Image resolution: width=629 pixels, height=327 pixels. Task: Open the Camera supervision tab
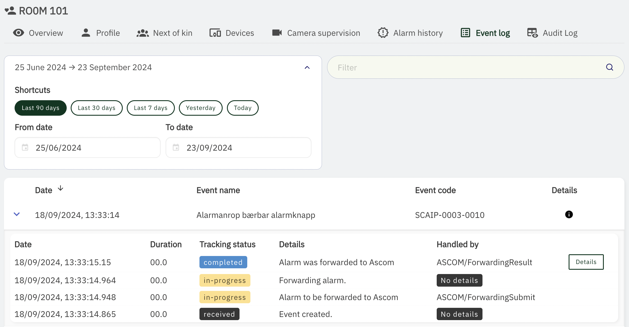pos(316,33)
